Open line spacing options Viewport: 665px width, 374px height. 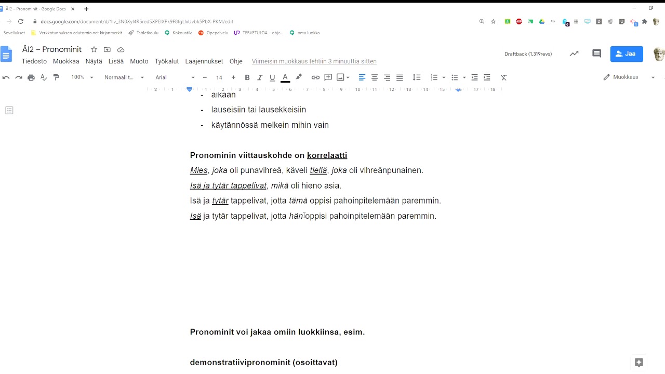(x=416, y=77)
